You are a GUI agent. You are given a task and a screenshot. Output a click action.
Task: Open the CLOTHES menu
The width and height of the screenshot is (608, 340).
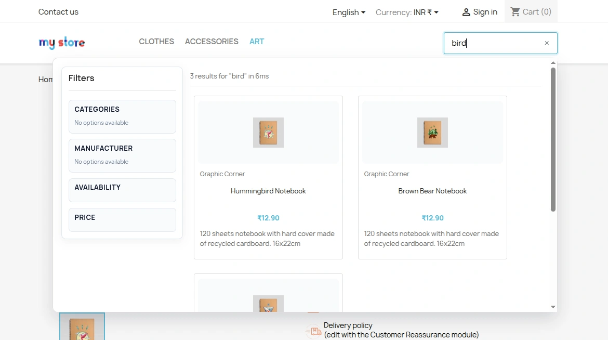156,42
